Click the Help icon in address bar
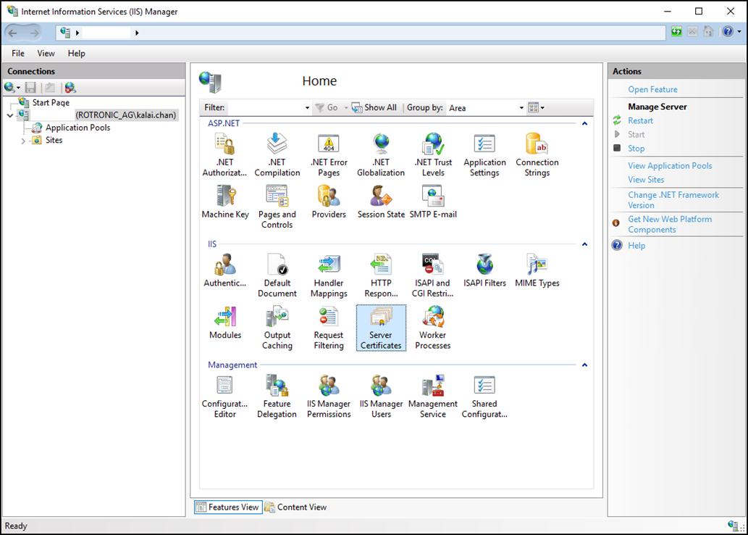Image resolution: width=748 pixels, height=535 pixels. 728,33
